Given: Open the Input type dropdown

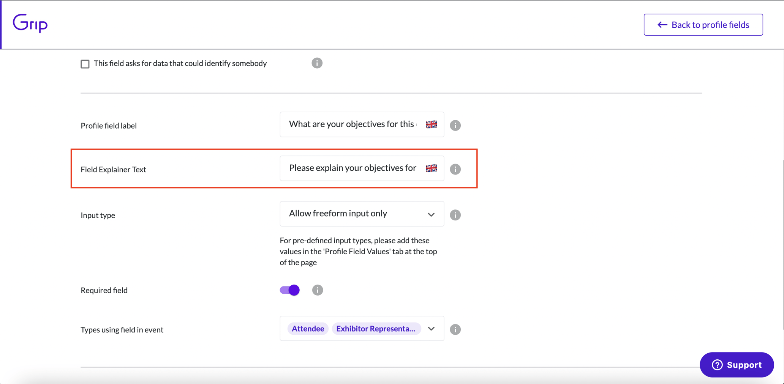Looking at the screenshot, I should [431, 214].
